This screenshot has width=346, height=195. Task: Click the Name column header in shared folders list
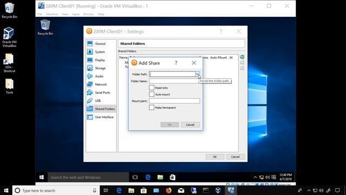123,57
